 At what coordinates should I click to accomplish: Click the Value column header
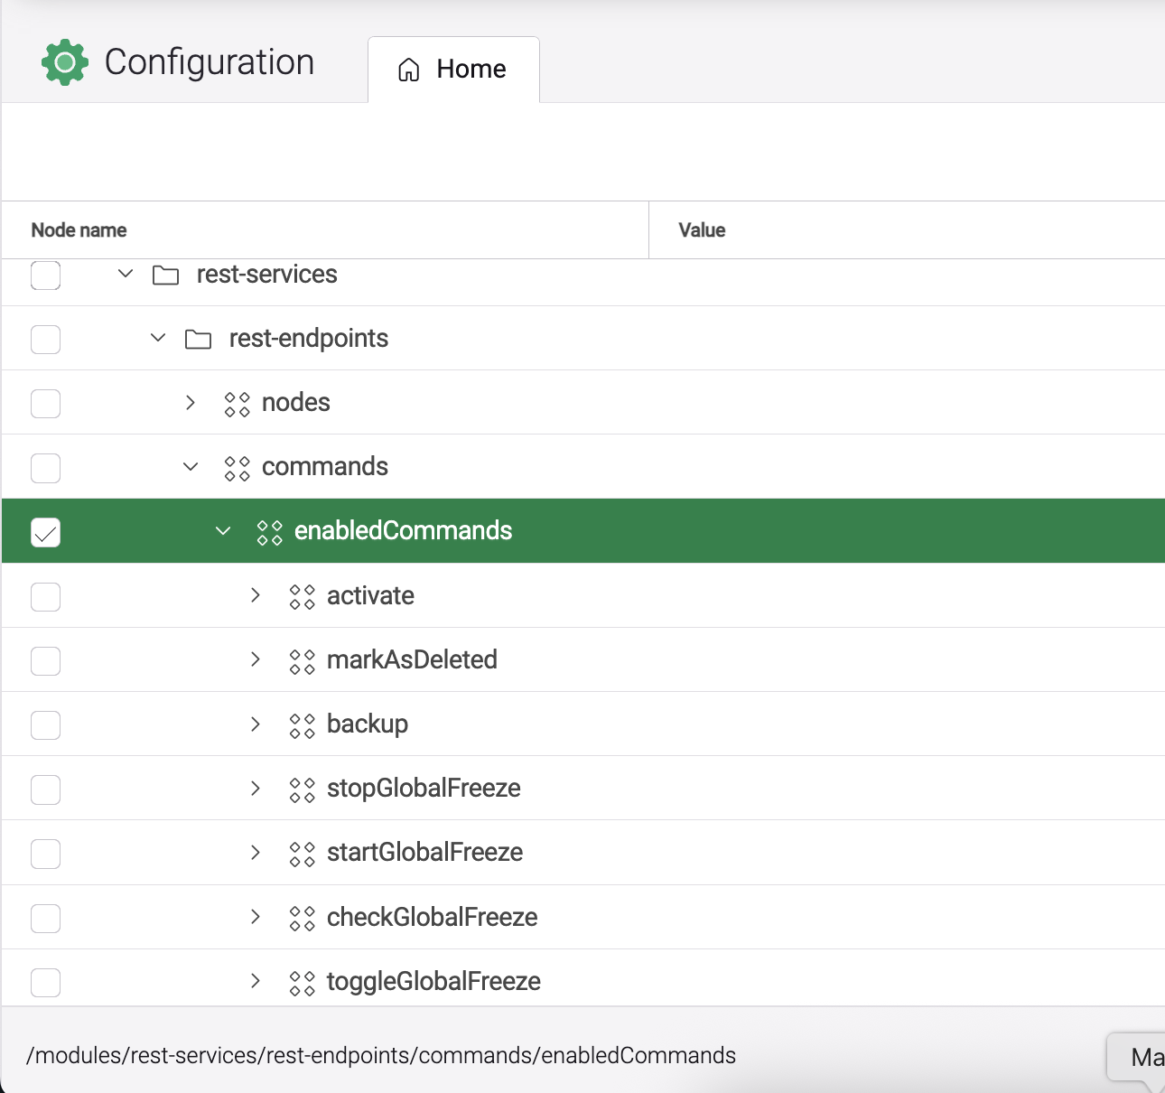click(x=702, y=230)
